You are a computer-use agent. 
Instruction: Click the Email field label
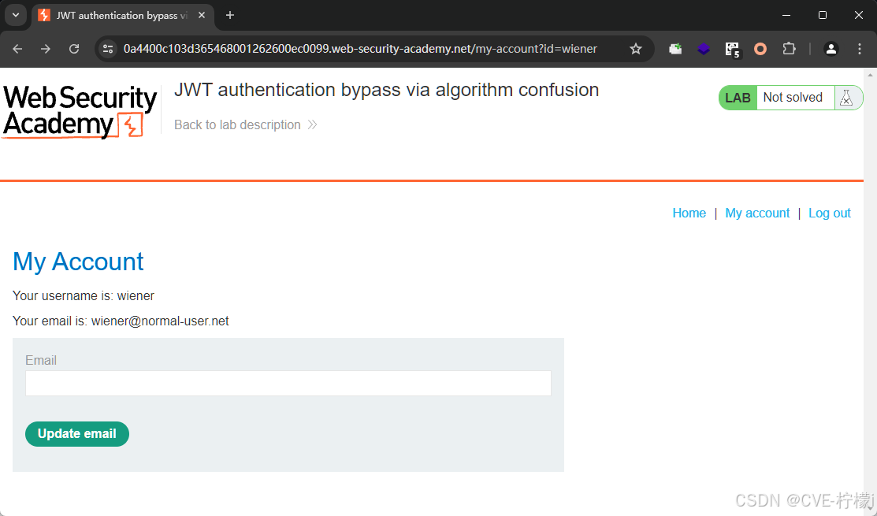click(x=41, y=360)
